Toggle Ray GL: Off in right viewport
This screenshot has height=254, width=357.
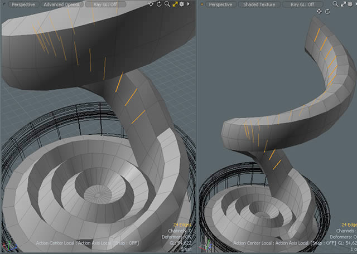coord(303,4)
